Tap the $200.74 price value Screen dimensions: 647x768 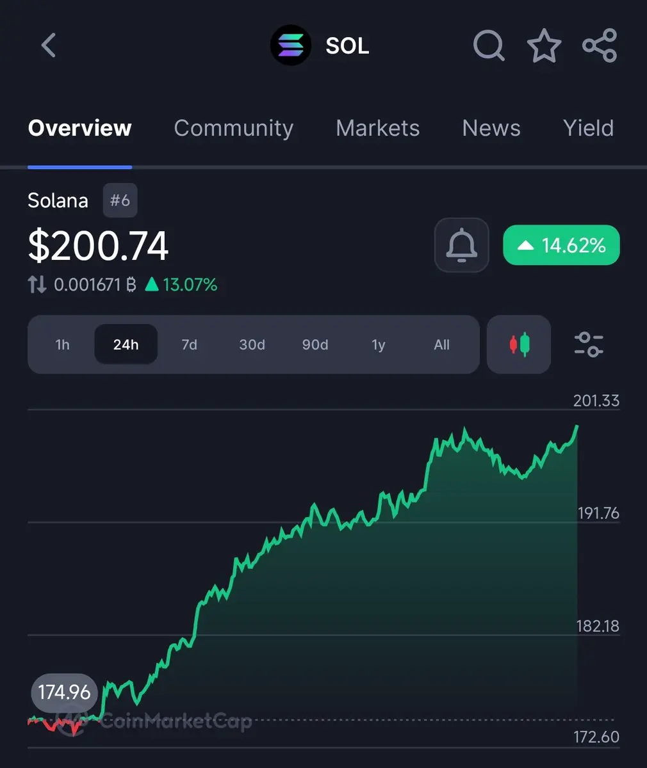click(98, 246)
